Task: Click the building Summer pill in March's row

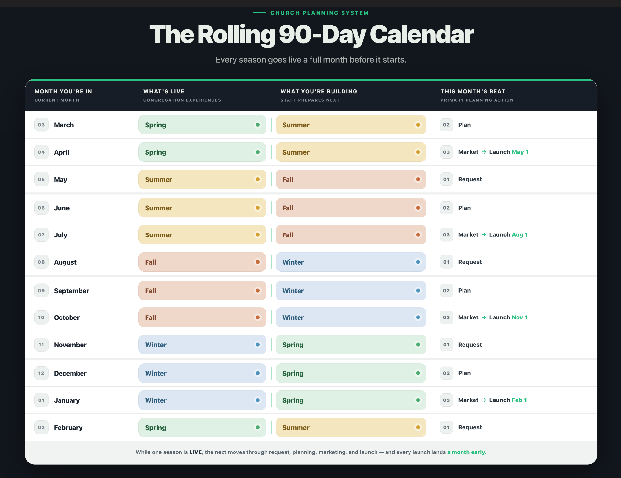Action: [351, 125]
